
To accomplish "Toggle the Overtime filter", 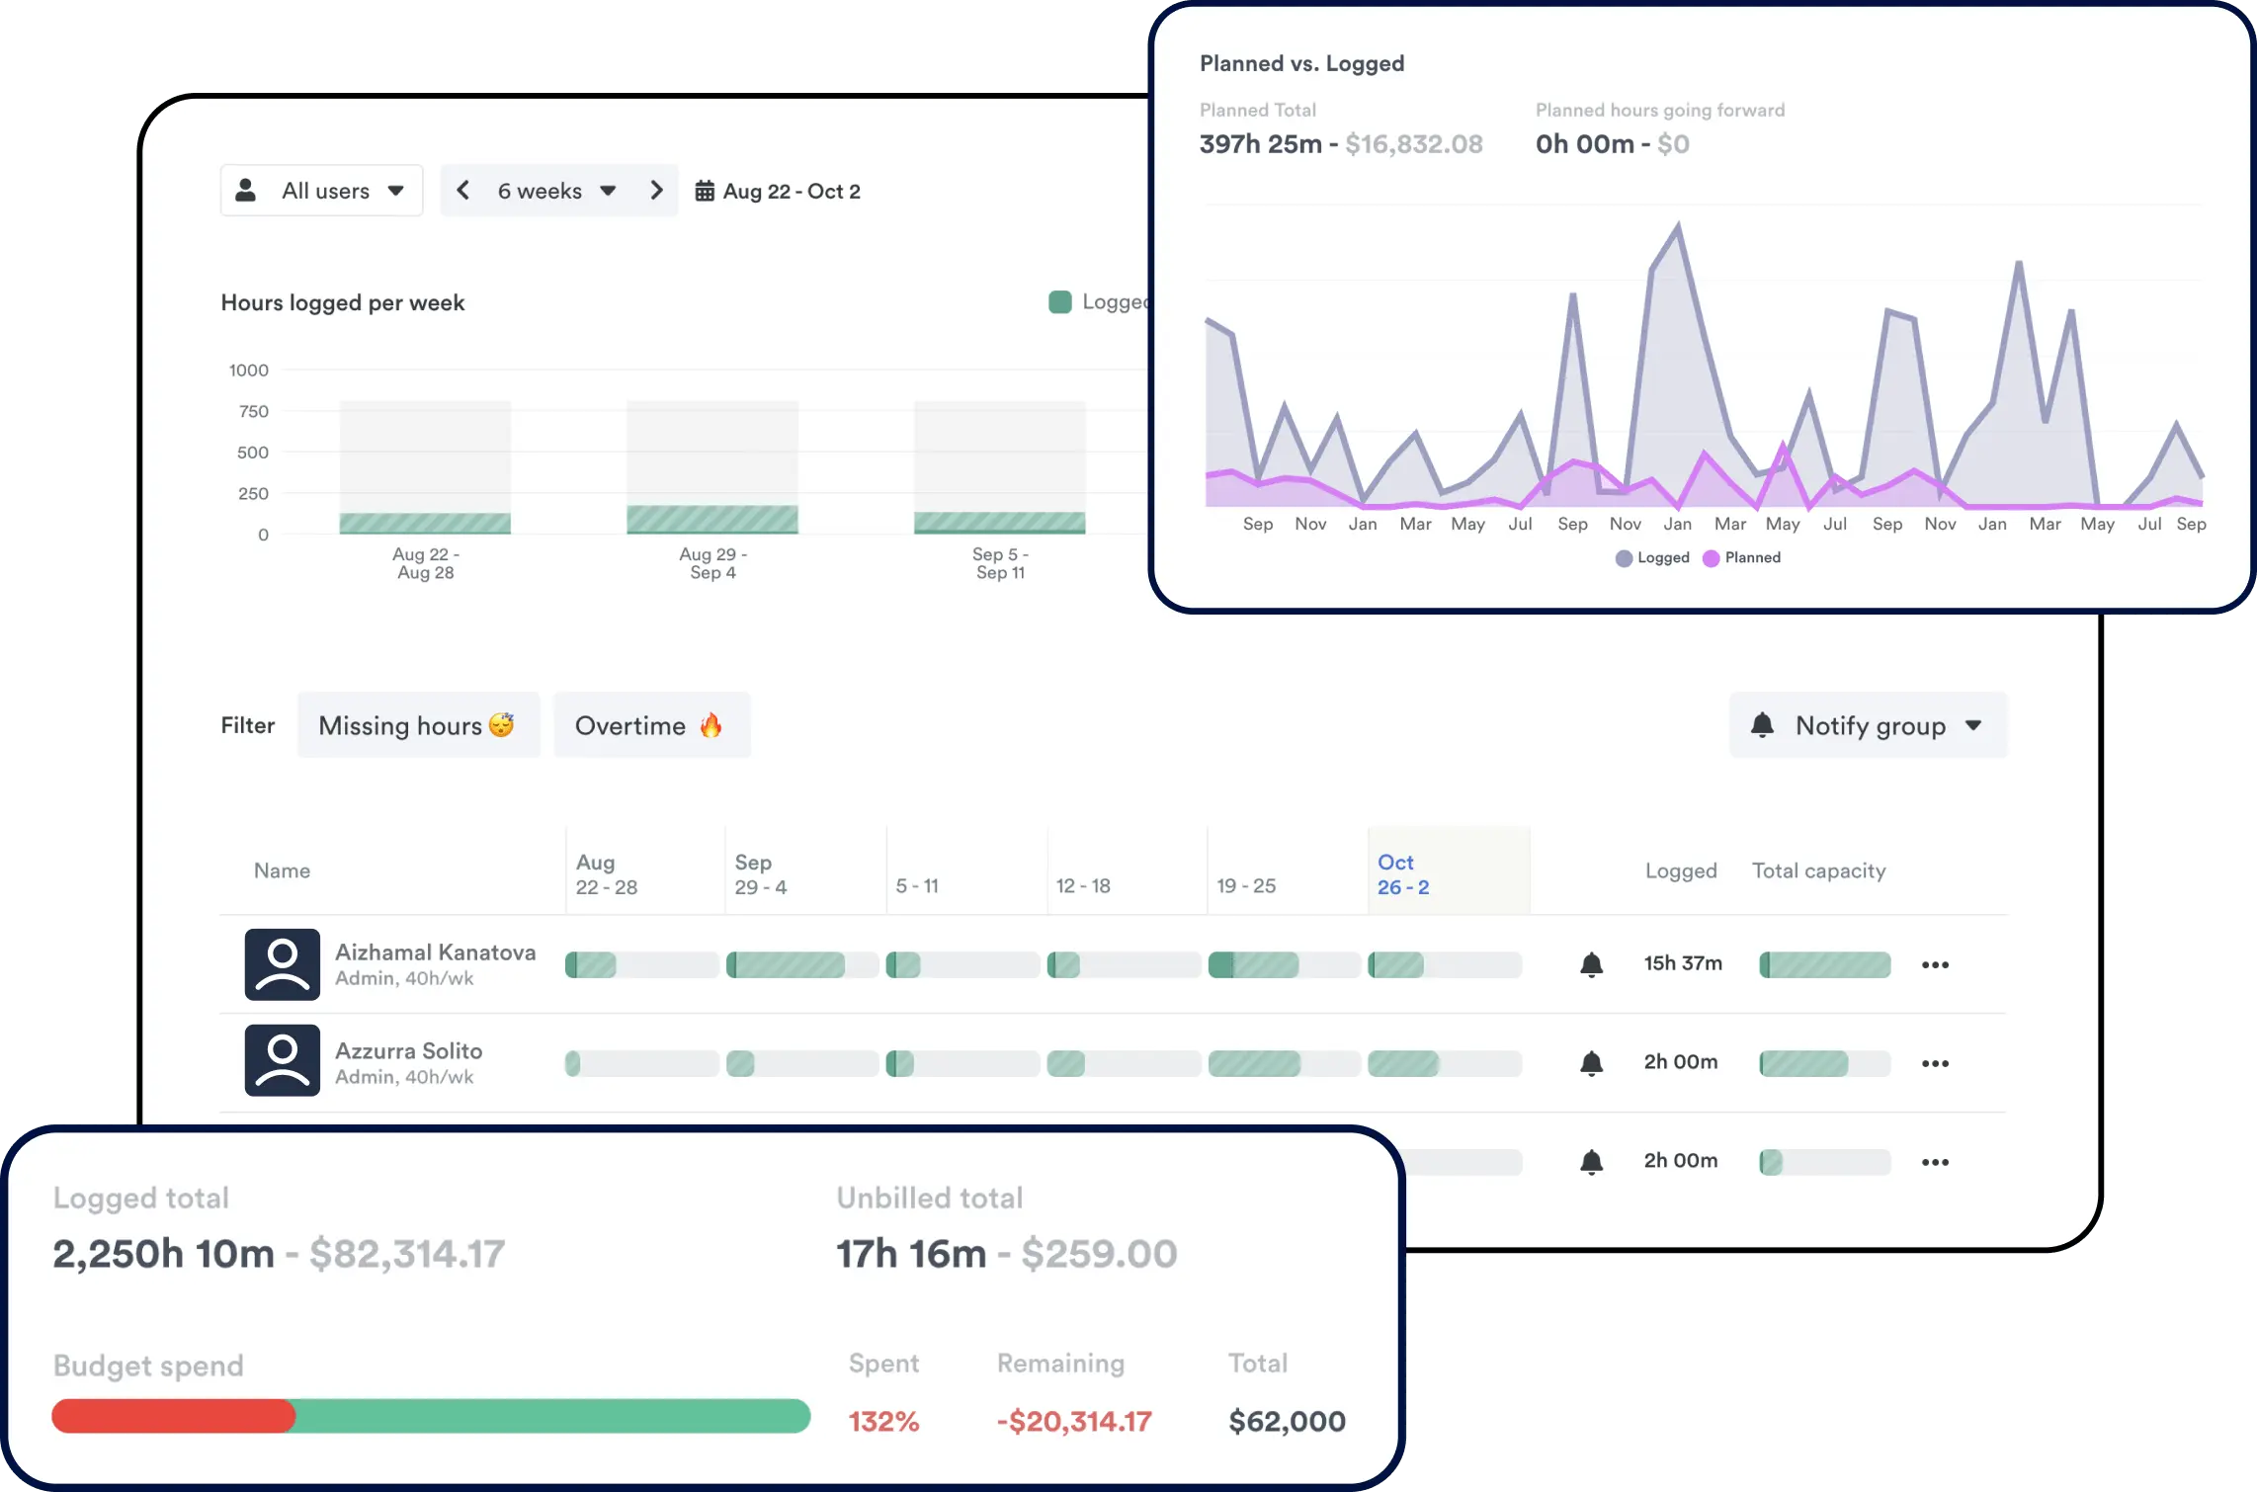I will click(x=651, y=725).
